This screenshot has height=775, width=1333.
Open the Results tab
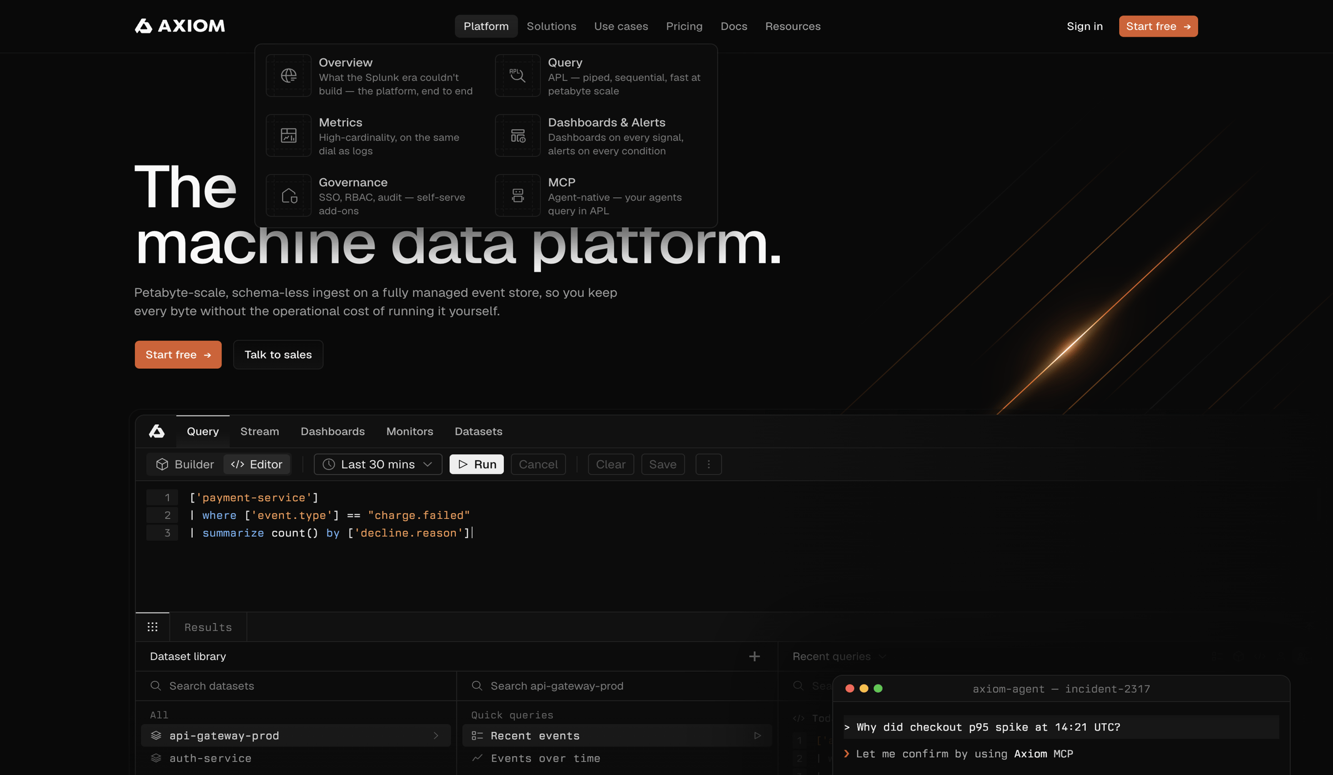208,627
